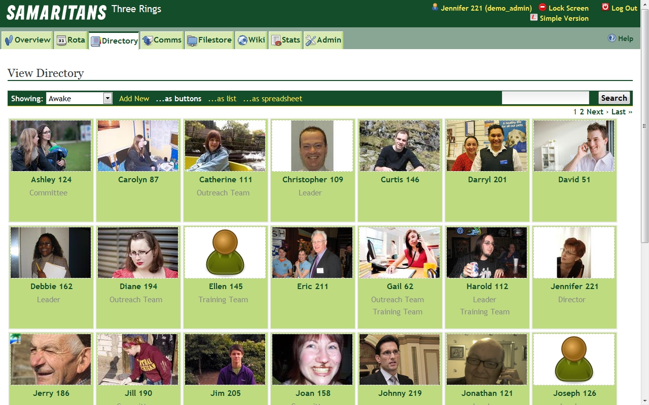Click the red Lock Screen icon
Screen dimensions: 649x405
(543, 7)
